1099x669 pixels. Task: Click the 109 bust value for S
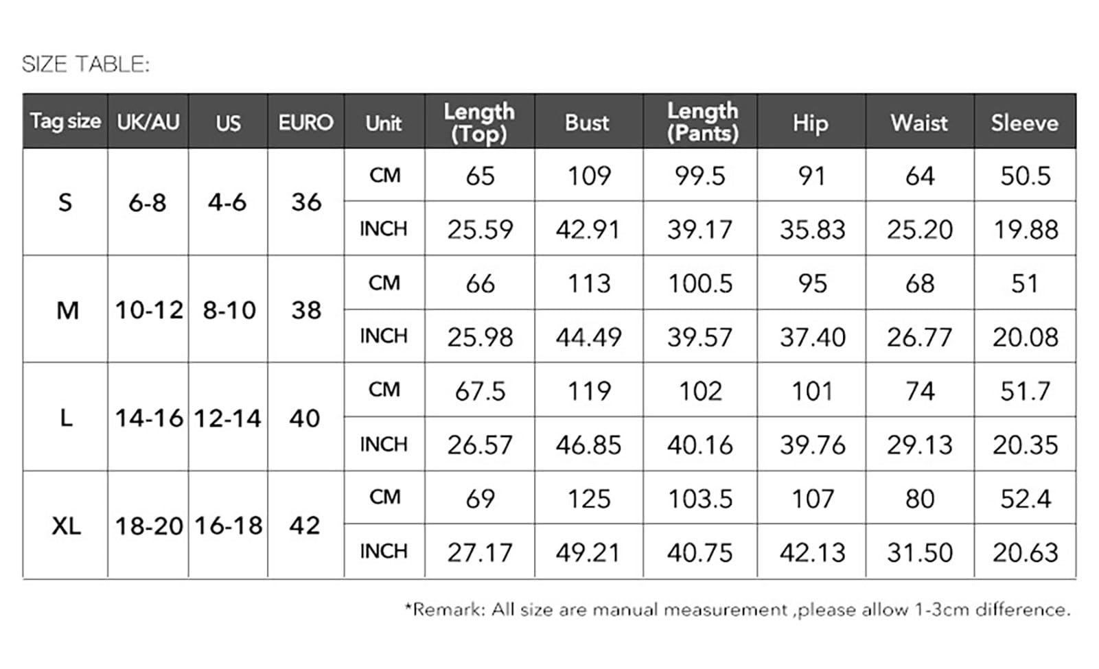coord(588,176)
